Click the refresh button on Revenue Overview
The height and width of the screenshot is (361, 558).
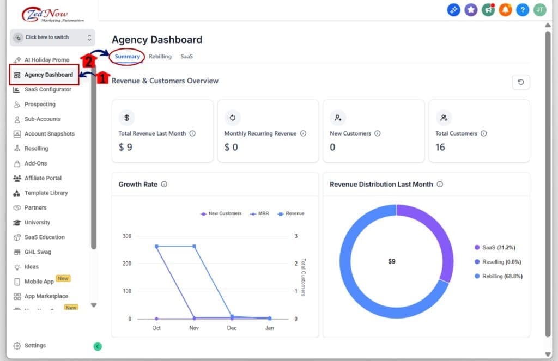520,82
